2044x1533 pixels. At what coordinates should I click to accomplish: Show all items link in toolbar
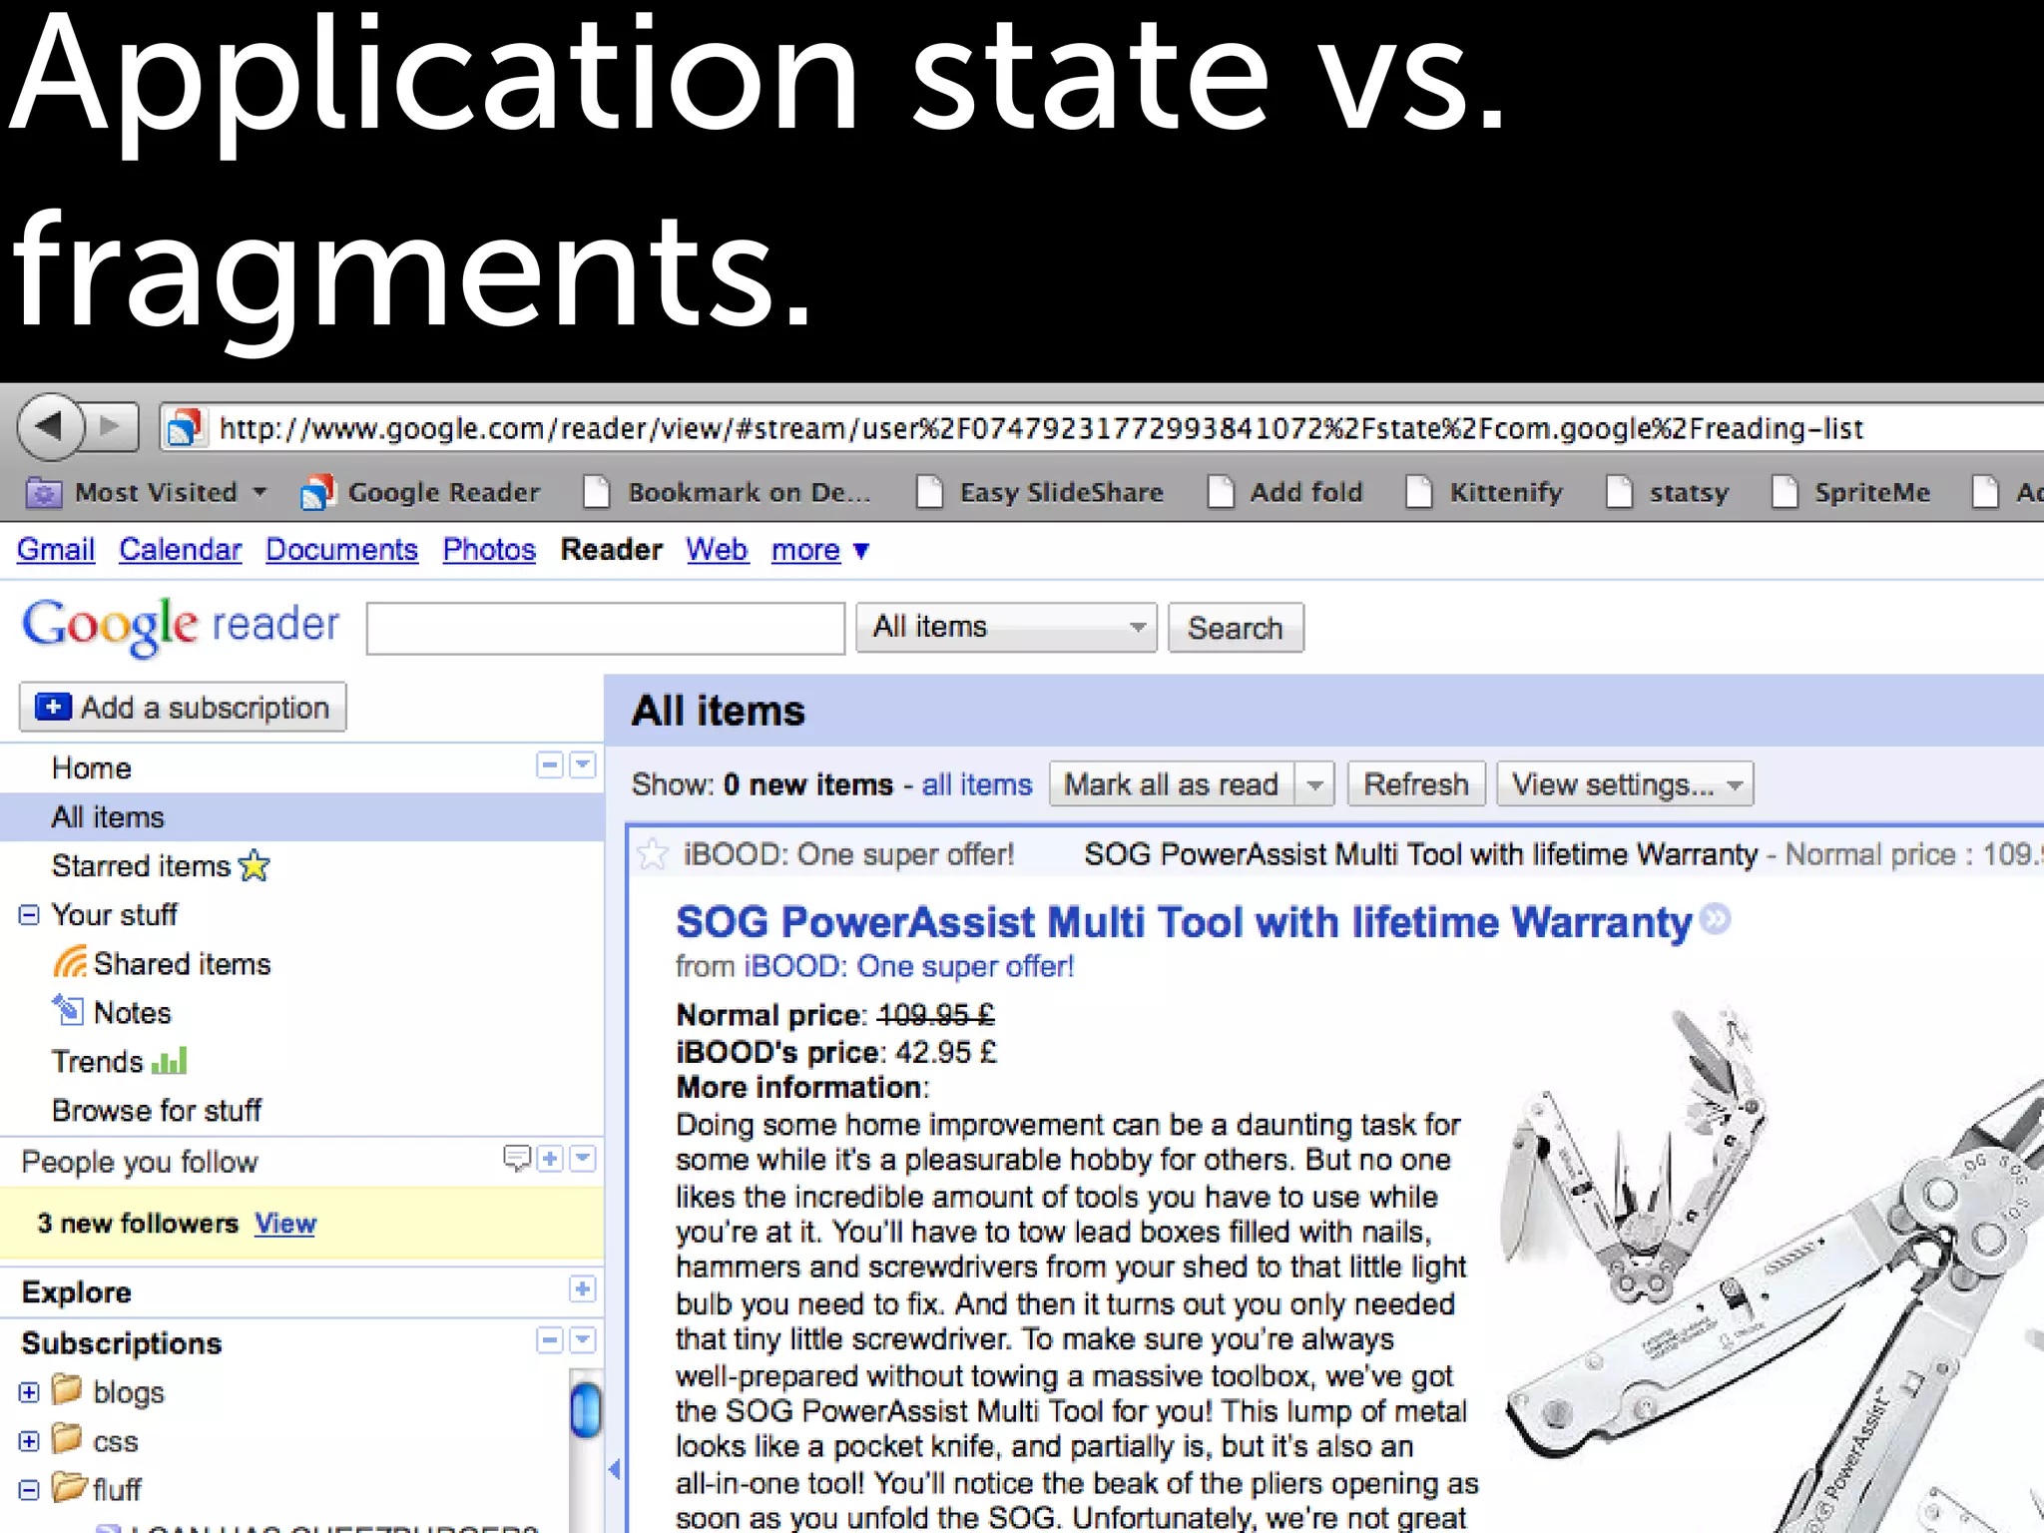coord(977,784)
